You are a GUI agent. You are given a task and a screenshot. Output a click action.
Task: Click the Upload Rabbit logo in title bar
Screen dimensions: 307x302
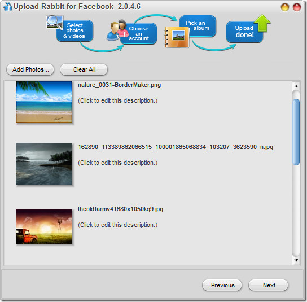[x=7, y=7]
